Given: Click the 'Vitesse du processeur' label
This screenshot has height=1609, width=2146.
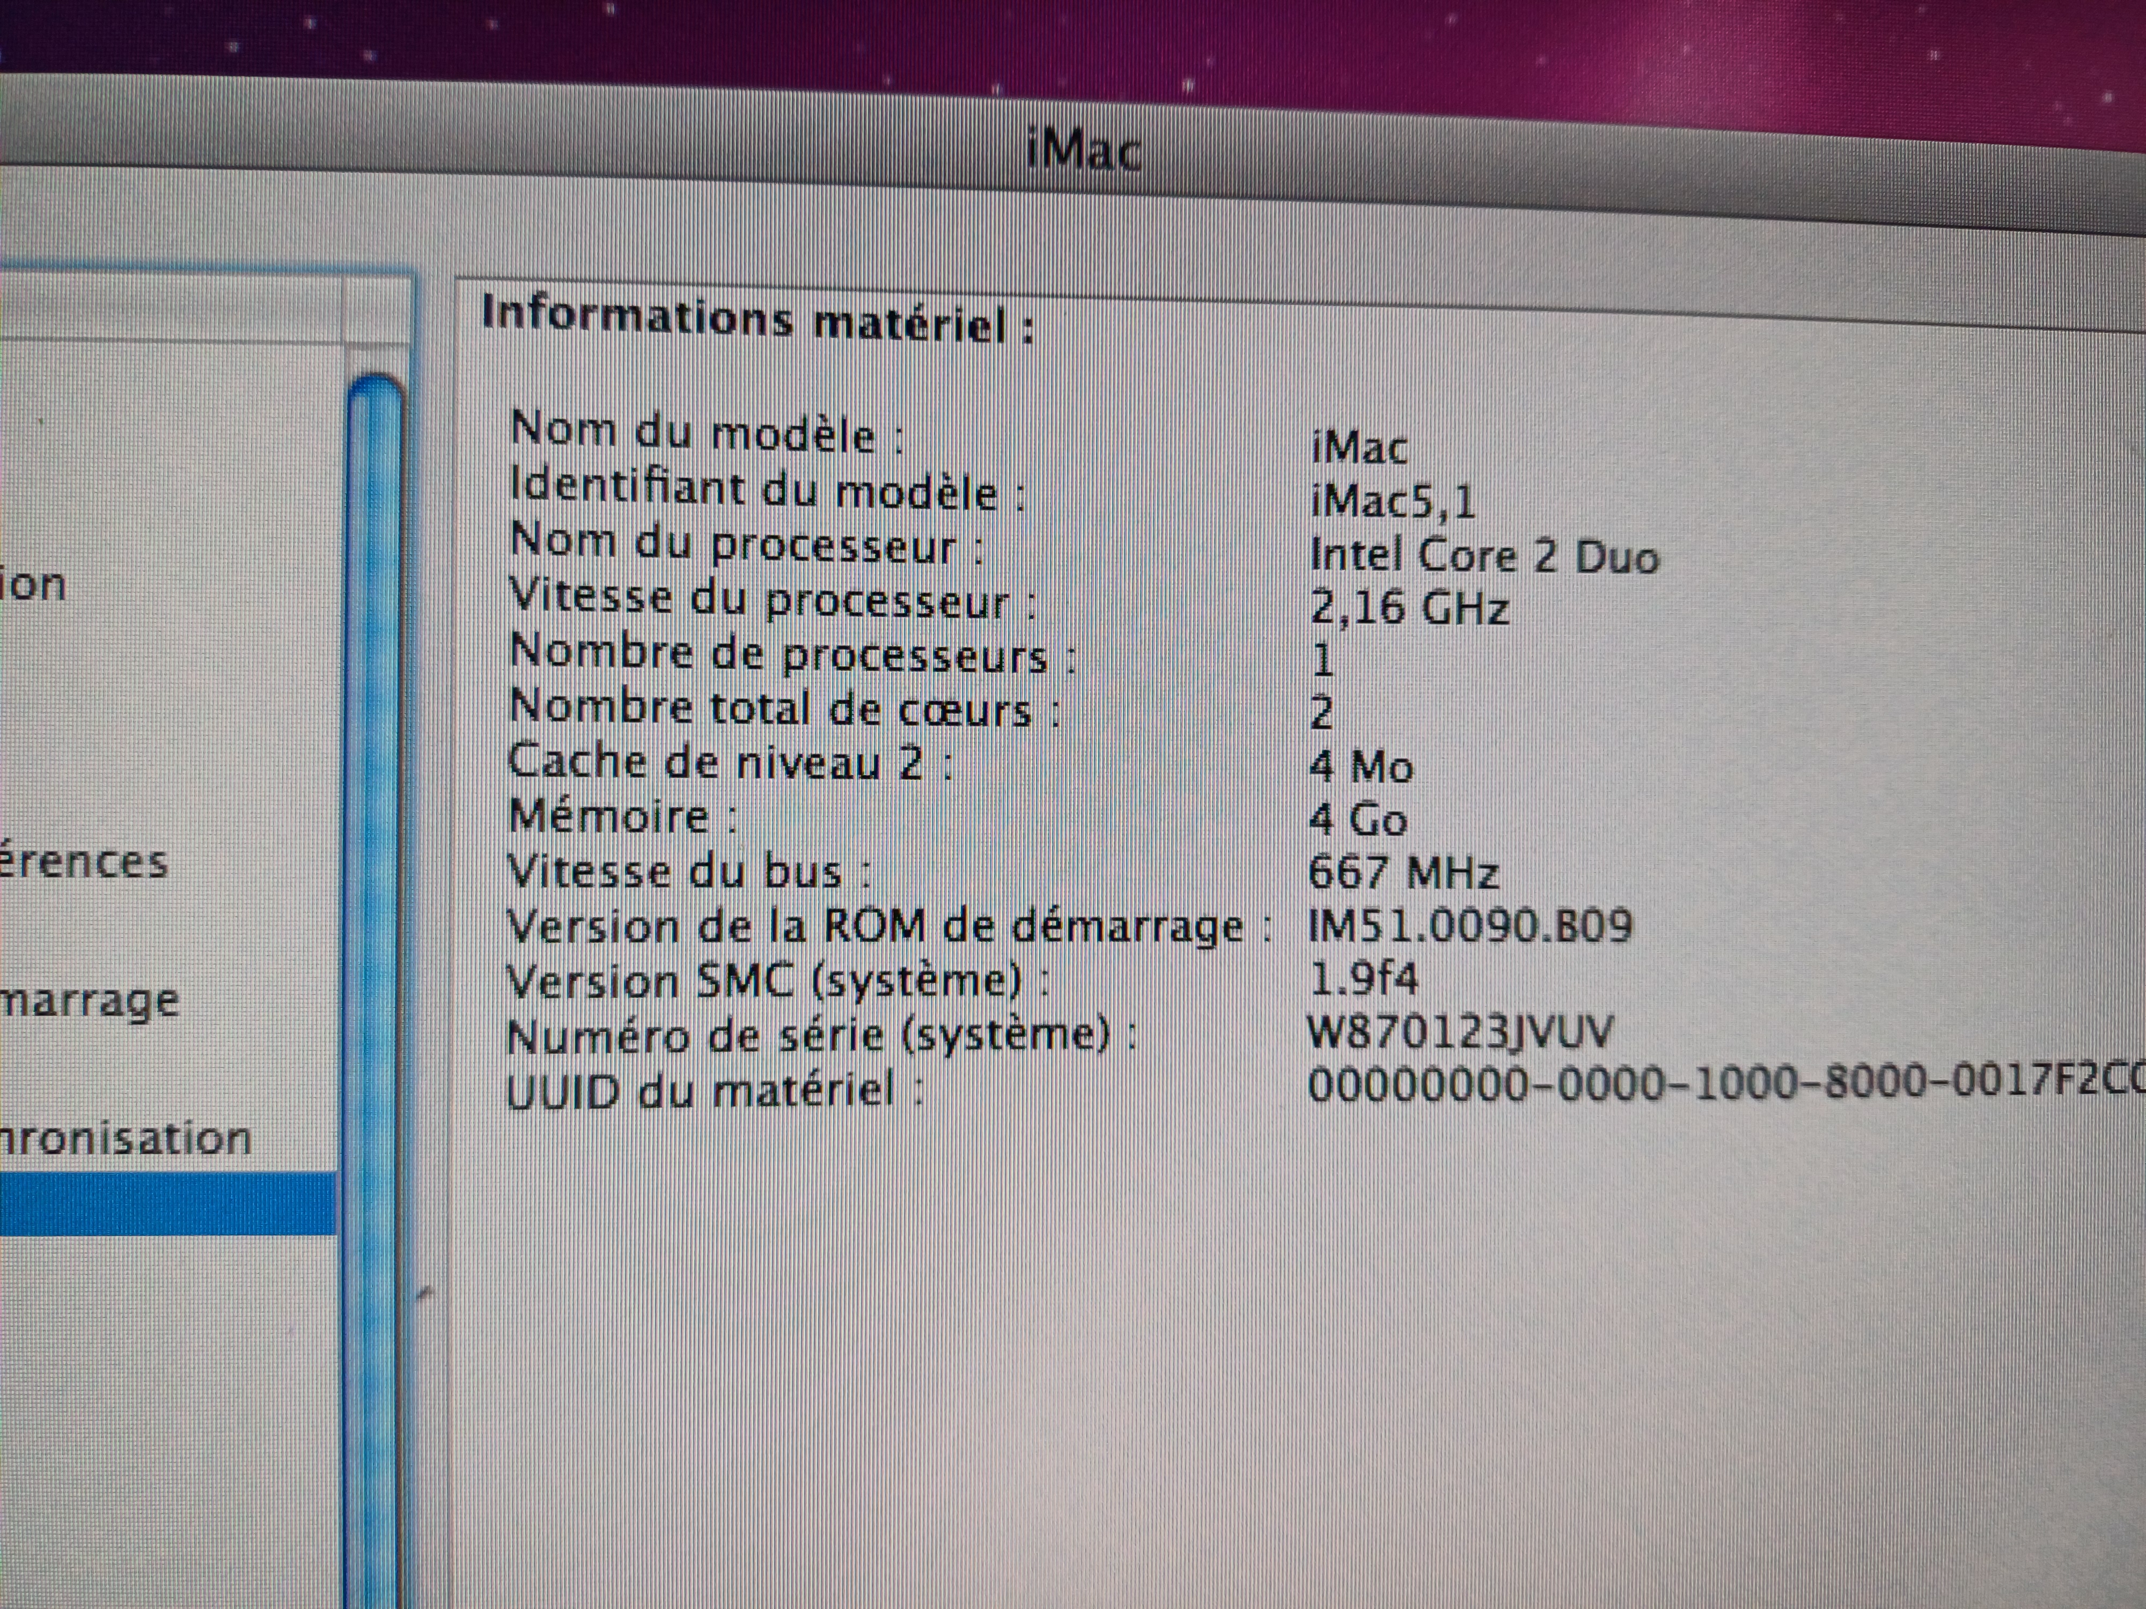Looking at the screenshot, I should (772, 599).
